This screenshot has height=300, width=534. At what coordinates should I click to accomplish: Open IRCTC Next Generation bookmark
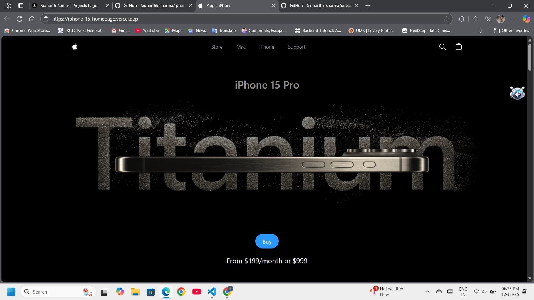[82, 31]
